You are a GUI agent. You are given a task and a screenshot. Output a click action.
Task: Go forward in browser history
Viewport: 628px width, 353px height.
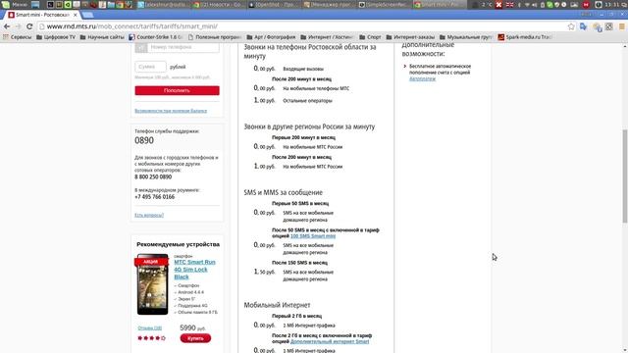point(18,26)
